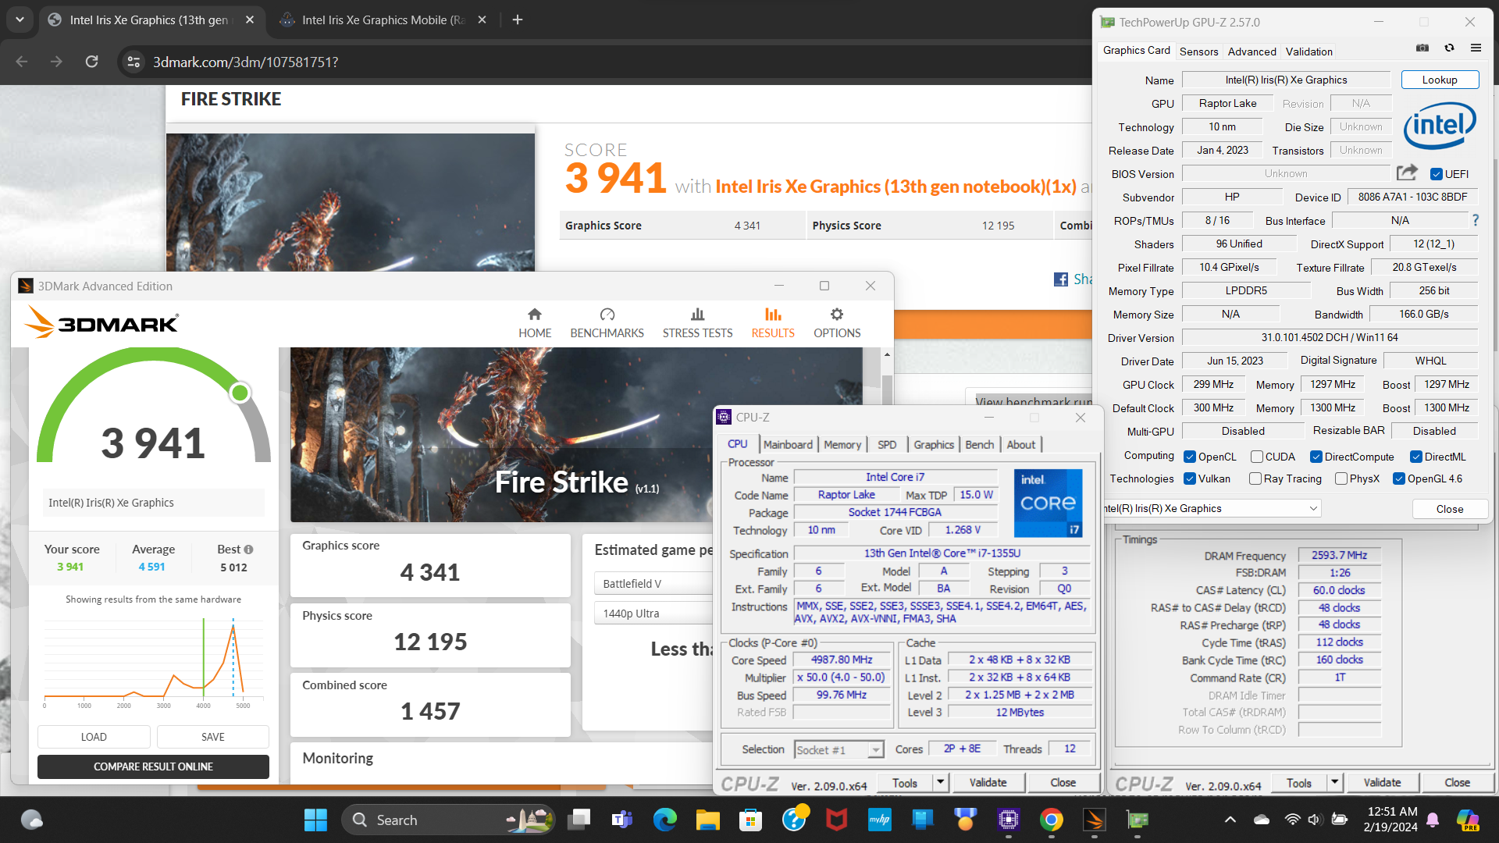The image size is (1499, 843).
Task: Reload the browser page
Action: coord(91,62)
